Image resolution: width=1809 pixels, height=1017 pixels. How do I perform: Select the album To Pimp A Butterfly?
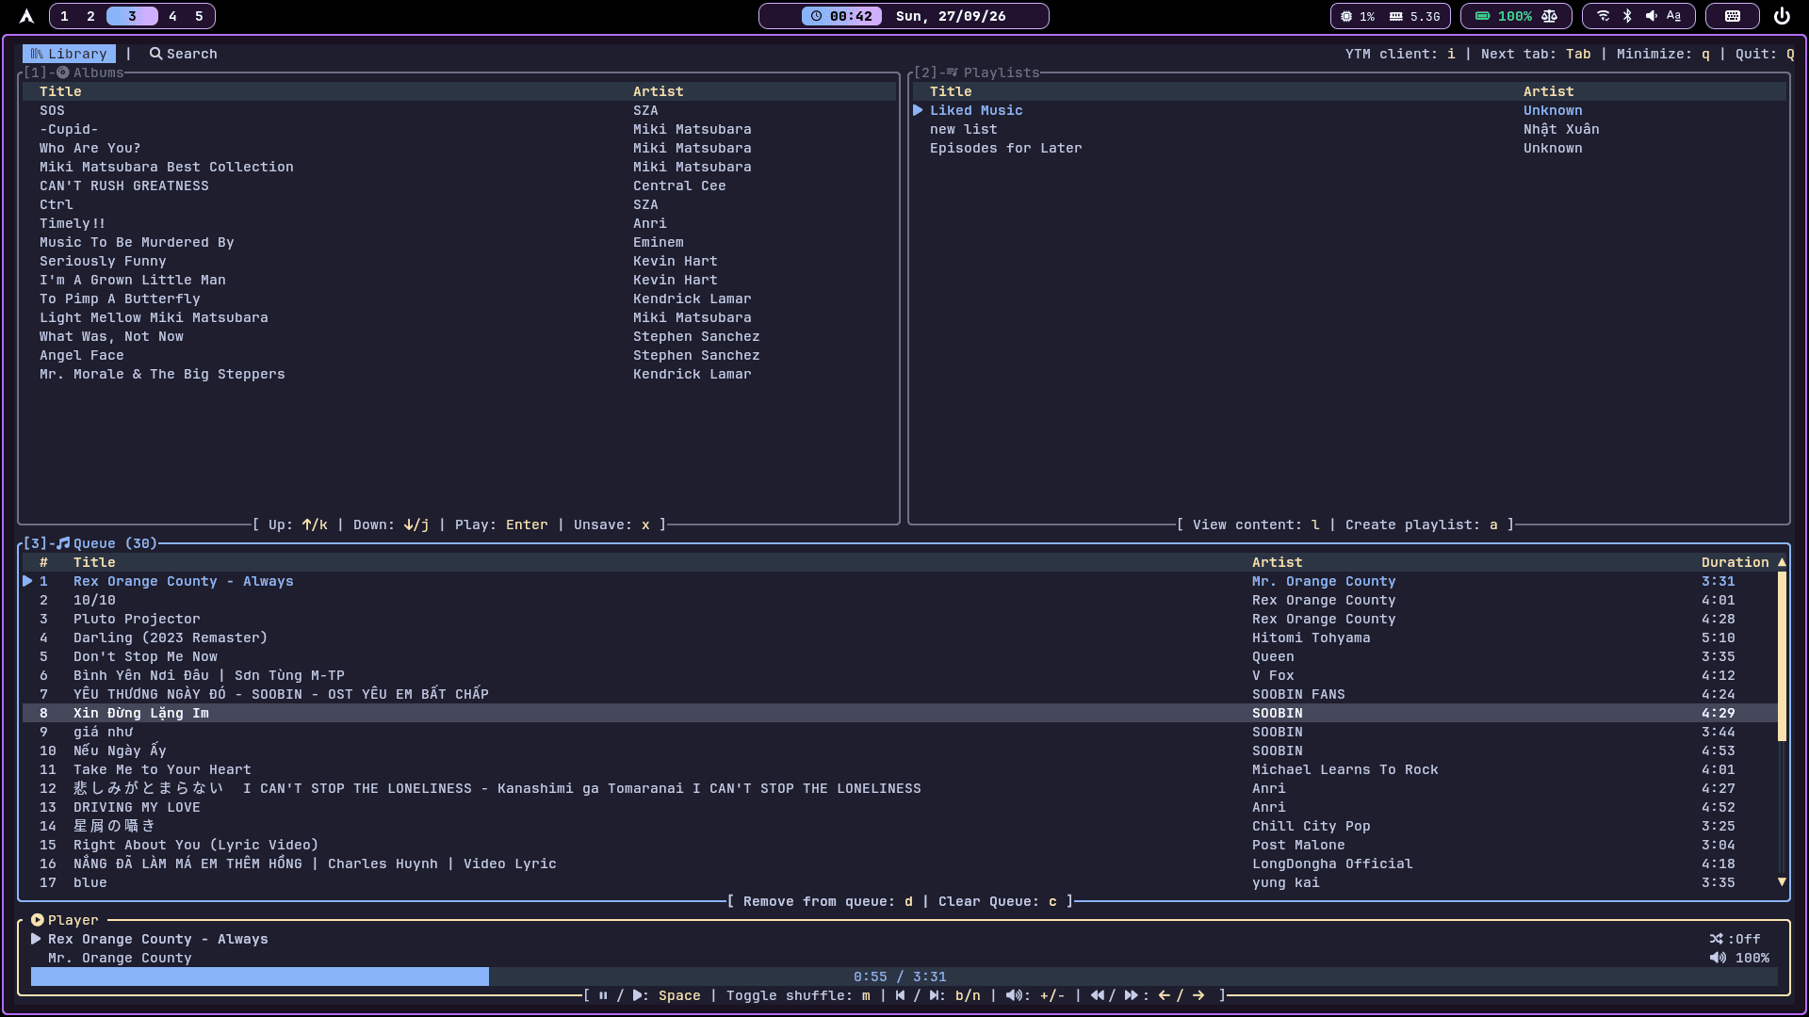[459, 299]
